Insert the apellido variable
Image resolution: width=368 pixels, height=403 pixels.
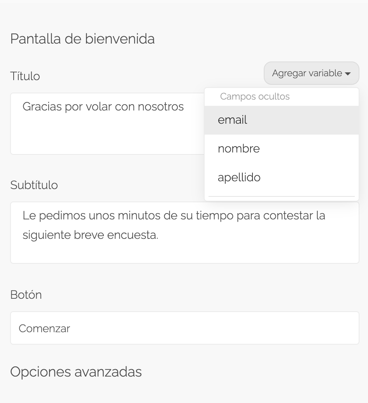click(x=281, y=178)
